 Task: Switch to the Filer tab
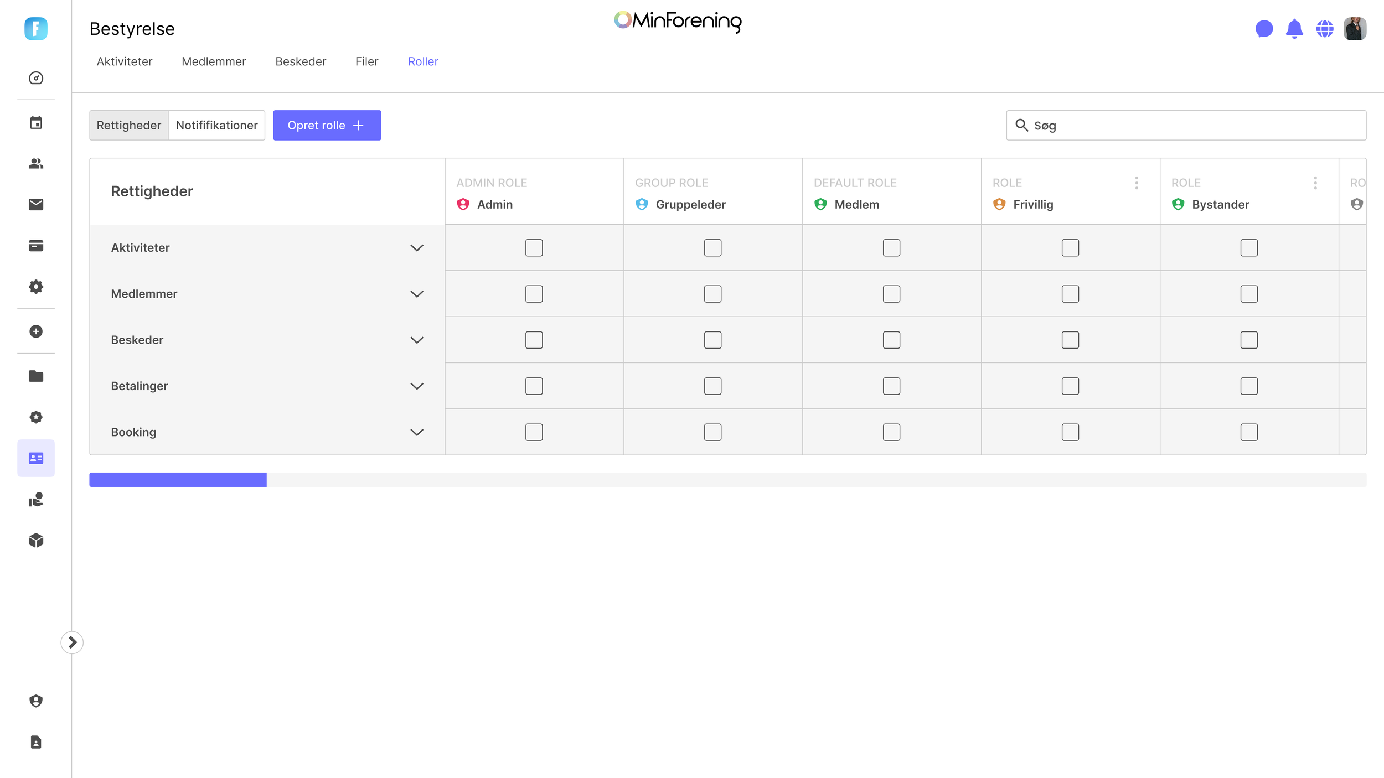pyautogui.click(x=367, y=61)
